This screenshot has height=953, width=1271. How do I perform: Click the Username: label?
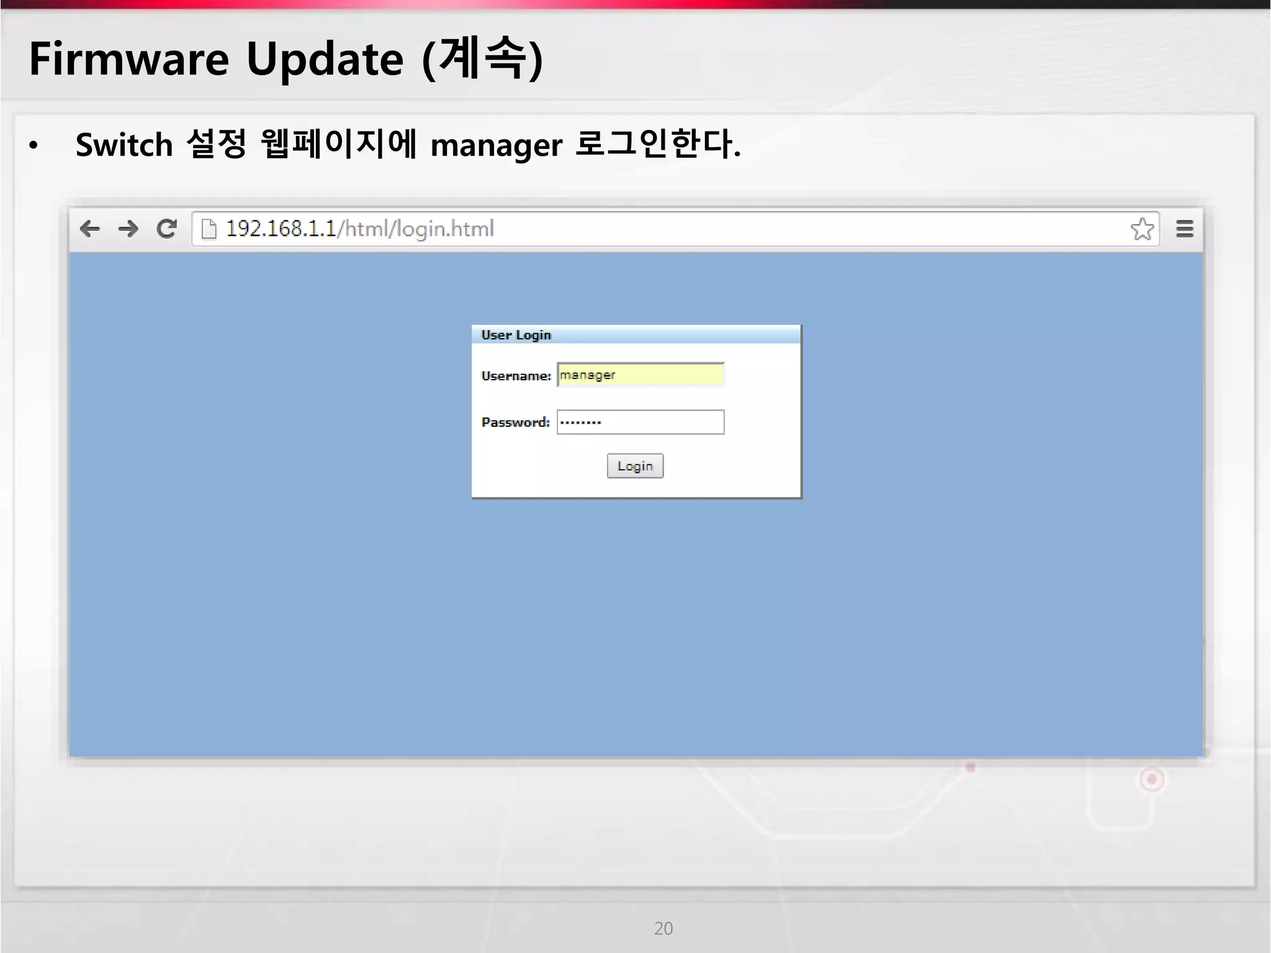pos(516,375)
